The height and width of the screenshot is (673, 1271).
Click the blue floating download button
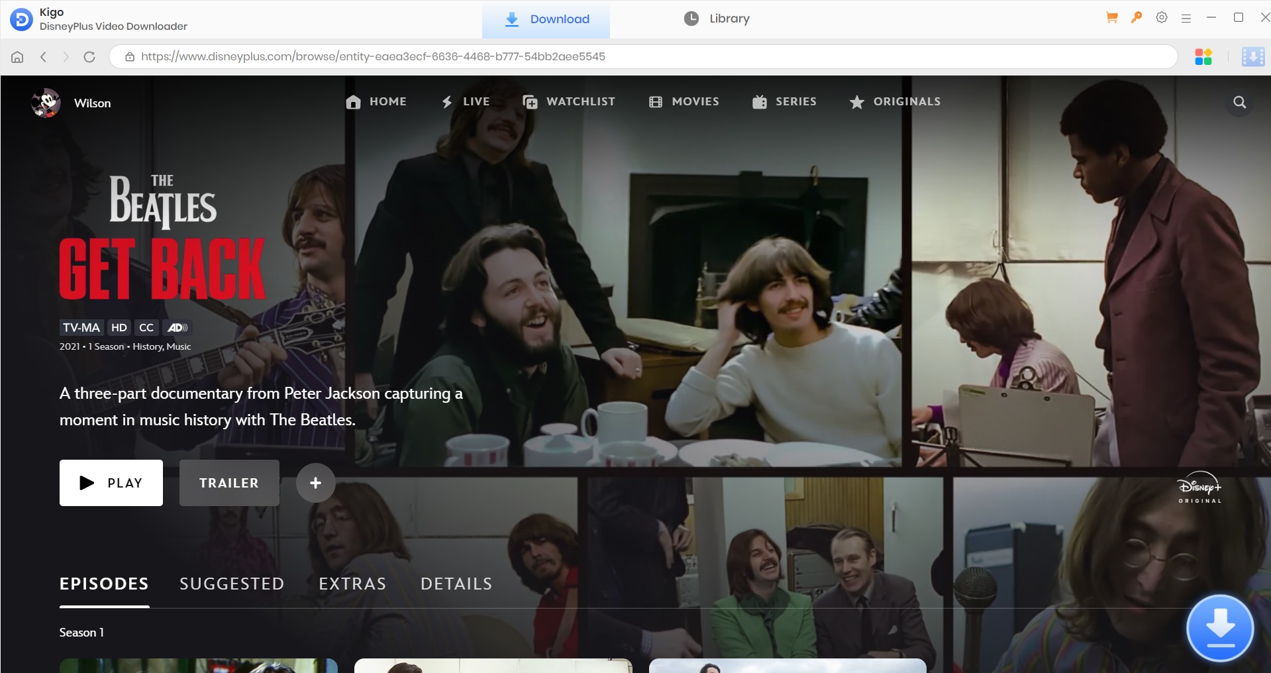click(1219, 627)
